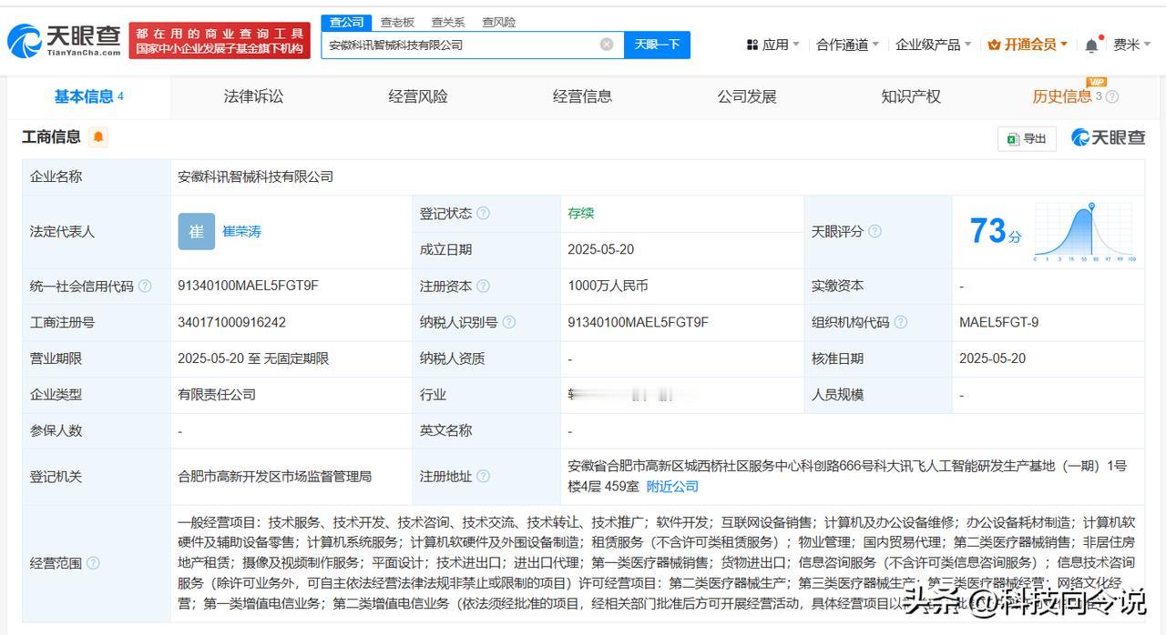Click the 工商信息 section heading
The image size is (1166, 635).
coord(51,137)
